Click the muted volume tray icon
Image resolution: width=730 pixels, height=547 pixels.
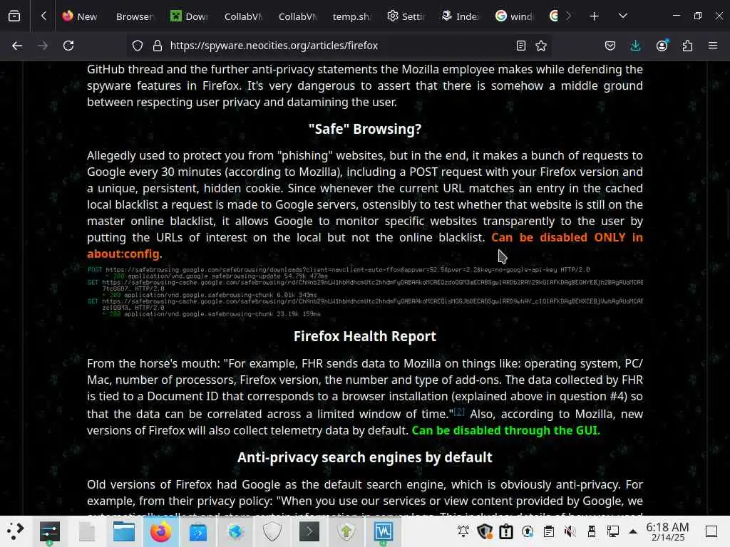(x=570, y=531)
